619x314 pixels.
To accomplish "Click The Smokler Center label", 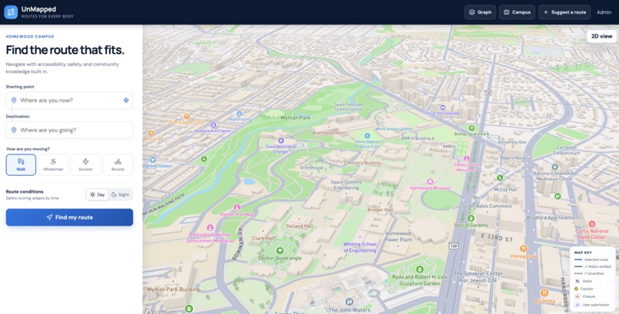I will [x=478, y=276].
